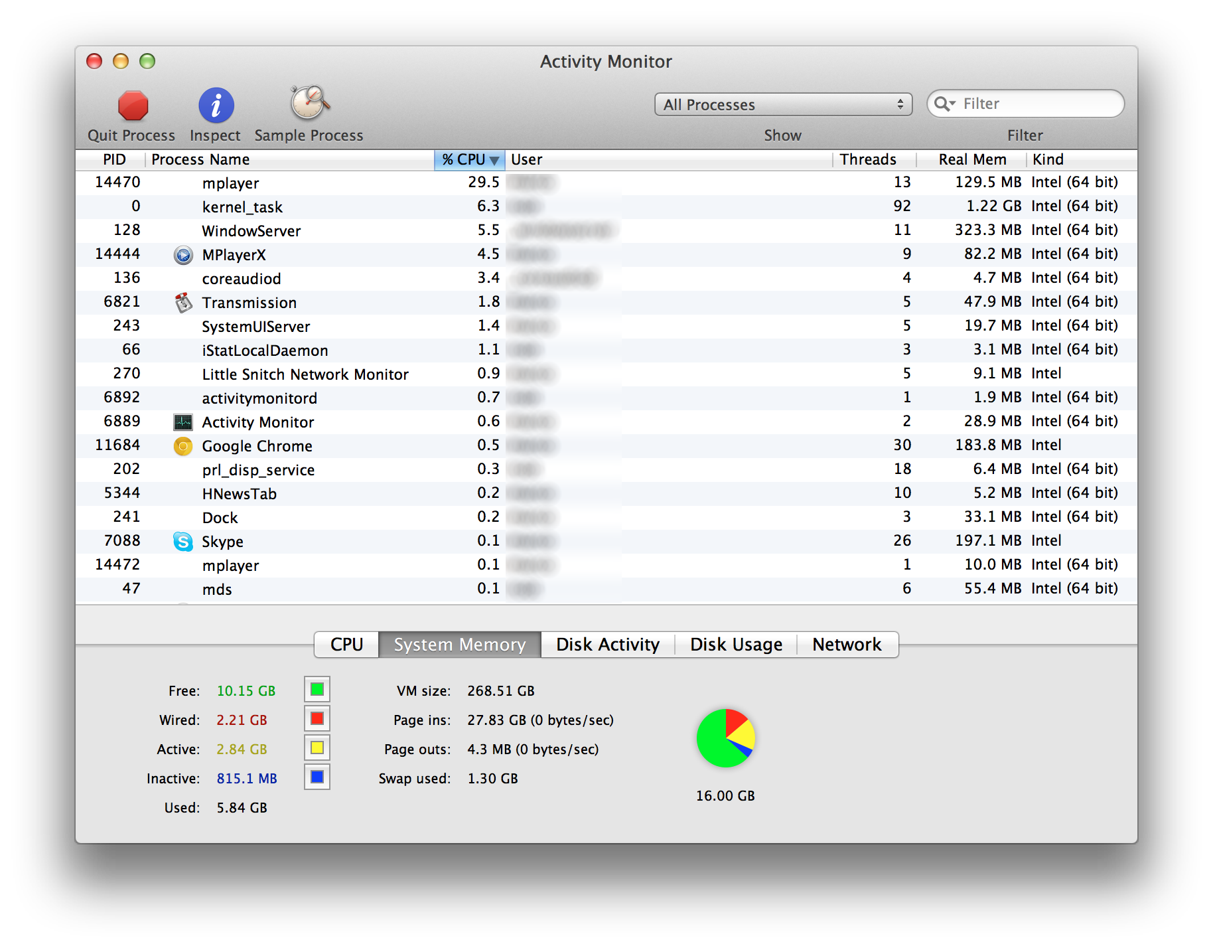
Task: Select the activitymonitord process row
Action: 606,398
